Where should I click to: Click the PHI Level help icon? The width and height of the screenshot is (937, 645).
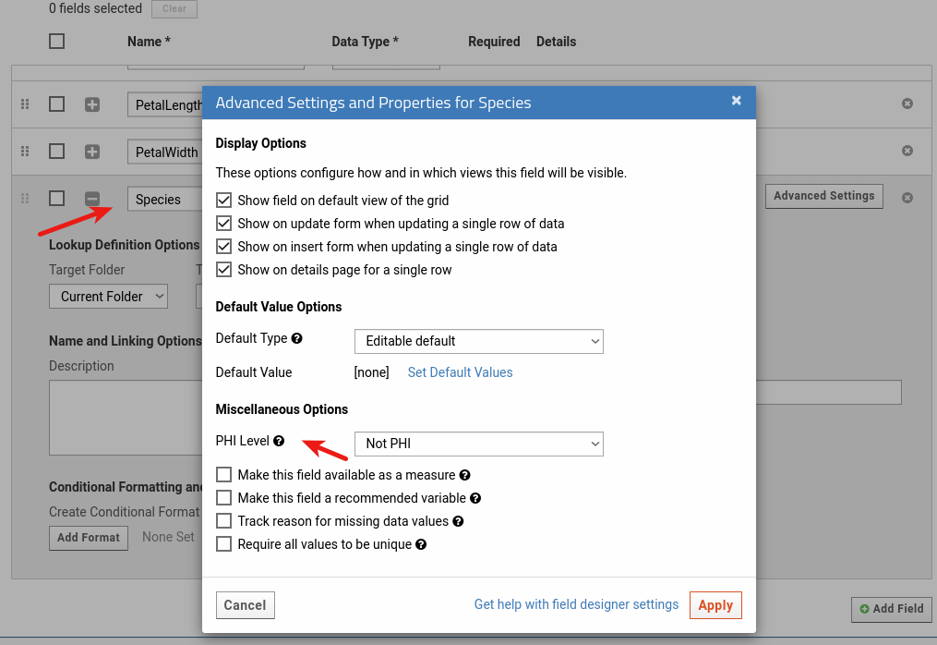279,442
